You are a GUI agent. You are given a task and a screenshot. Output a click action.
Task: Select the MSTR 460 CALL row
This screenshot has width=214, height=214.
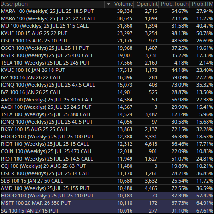[x=107, y=55]
